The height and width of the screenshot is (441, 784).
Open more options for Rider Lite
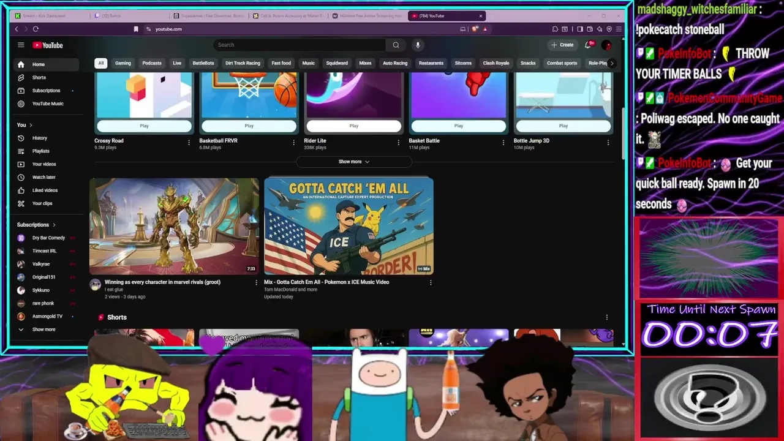point(398,142)
